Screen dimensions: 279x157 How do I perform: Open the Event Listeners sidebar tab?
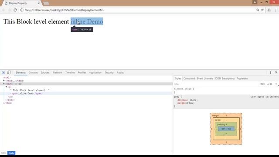[x=205, y=78]
